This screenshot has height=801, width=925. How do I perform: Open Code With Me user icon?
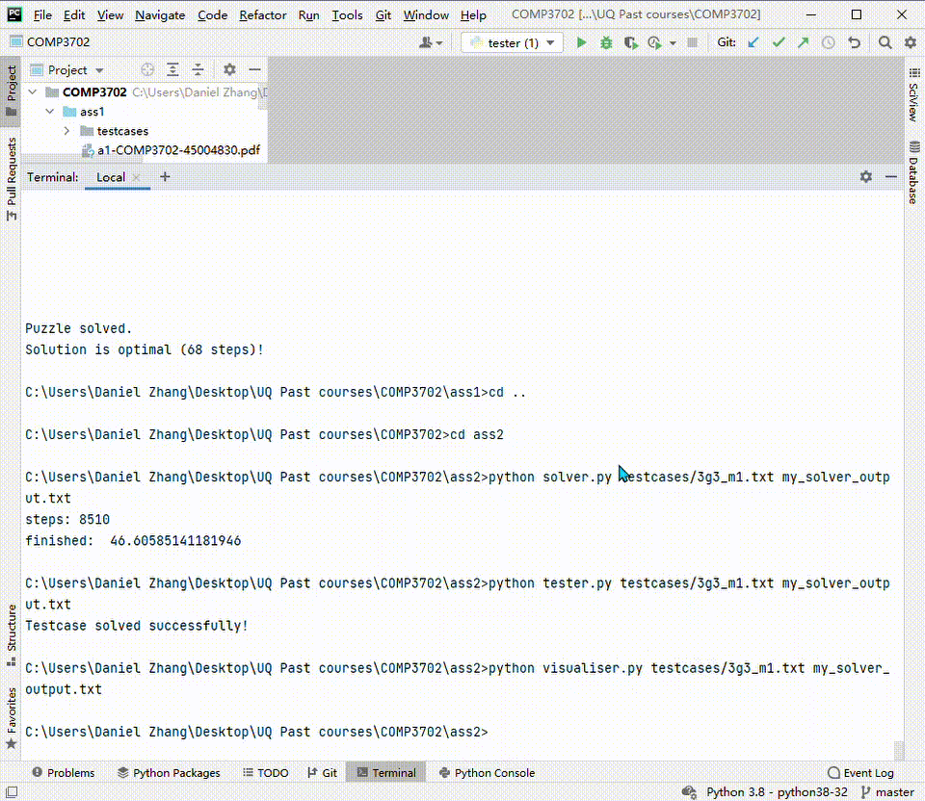pyautogui.click(x=425, y=42)
